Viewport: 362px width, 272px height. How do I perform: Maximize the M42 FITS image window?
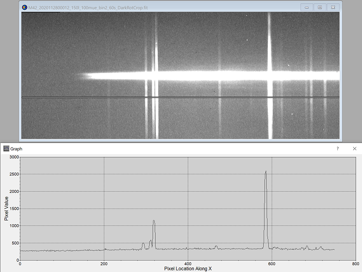coord(320,7)
